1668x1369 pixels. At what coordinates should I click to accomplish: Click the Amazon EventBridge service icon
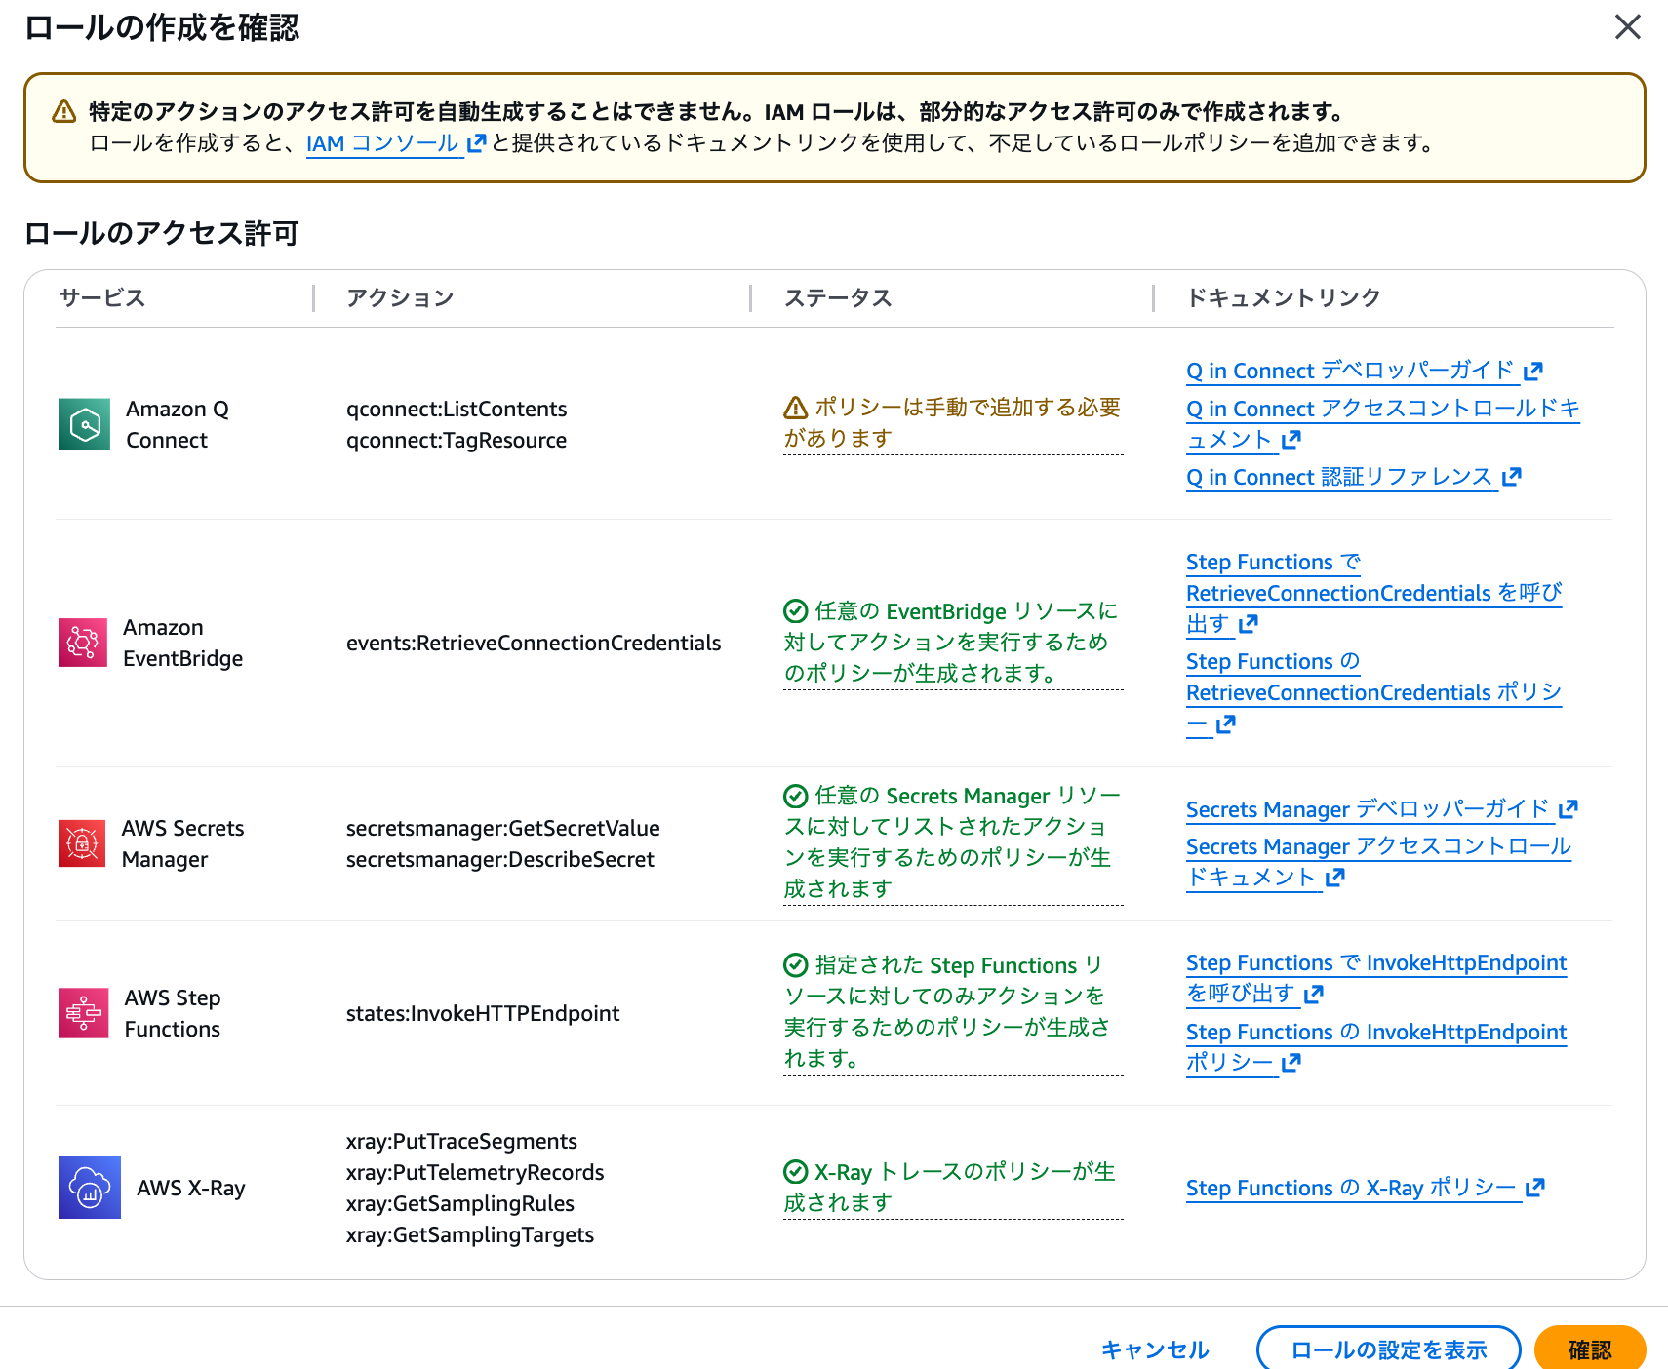coord(83,643)
